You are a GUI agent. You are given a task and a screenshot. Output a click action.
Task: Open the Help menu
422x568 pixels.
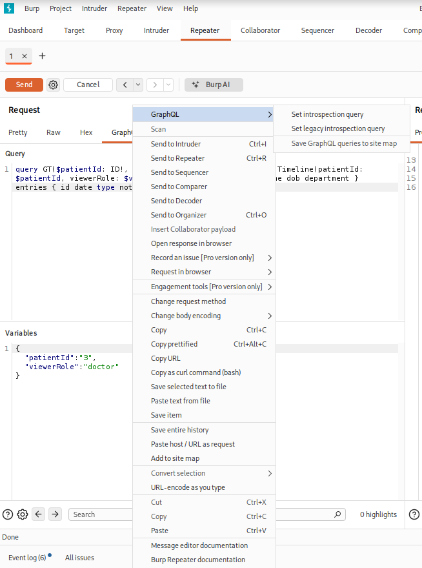[190, 8]
